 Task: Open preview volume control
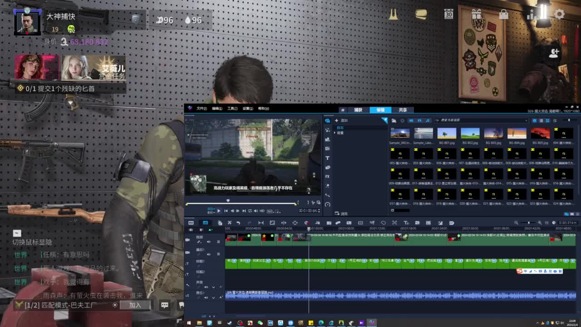[256, 211]
